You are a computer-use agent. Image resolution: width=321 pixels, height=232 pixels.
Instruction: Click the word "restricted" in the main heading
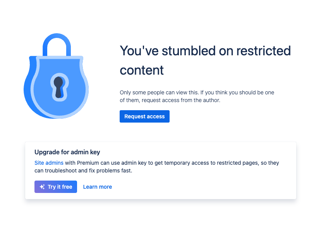click(x=264, y=51)
